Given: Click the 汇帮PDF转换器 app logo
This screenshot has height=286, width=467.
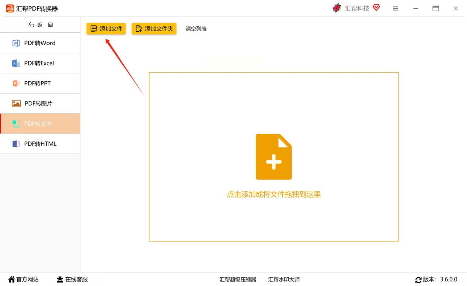Looking at the screenshot, I should (x=10, y=8).
